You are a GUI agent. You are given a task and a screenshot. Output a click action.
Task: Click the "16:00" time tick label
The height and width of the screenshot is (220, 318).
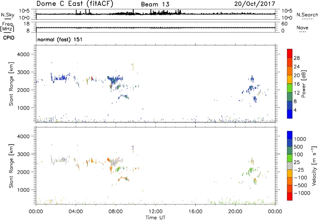point(195,212)
